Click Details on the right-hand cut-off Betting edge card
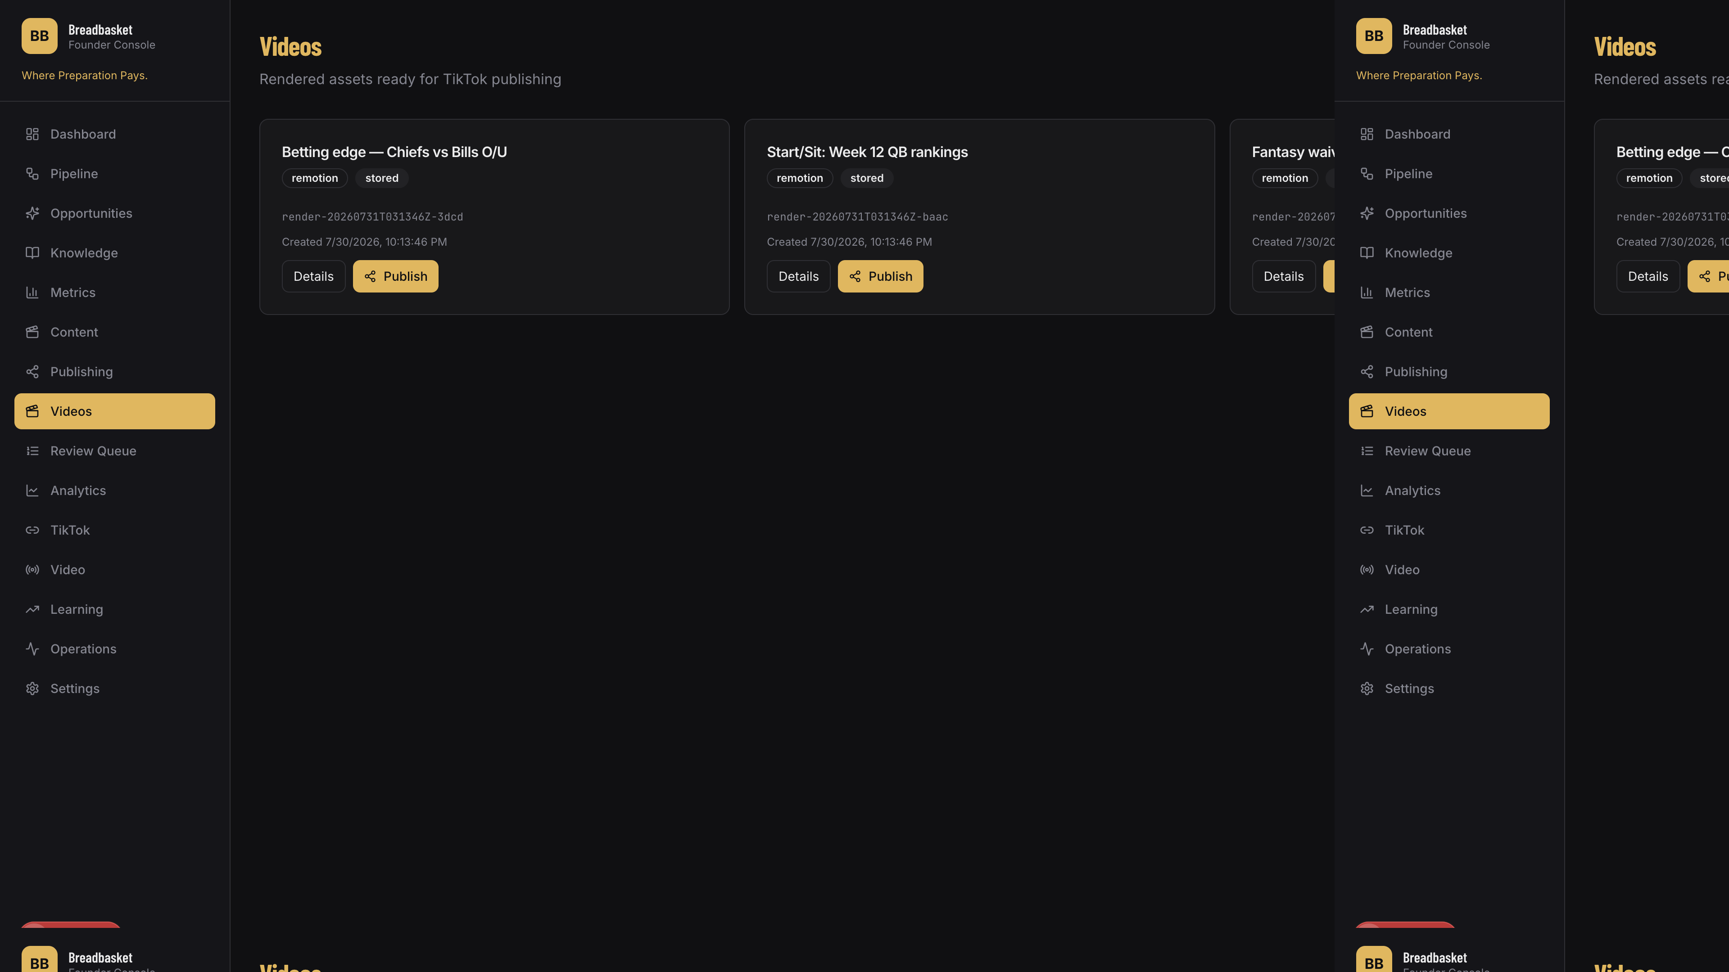 pyautogui.click(x=1648, y=276)
